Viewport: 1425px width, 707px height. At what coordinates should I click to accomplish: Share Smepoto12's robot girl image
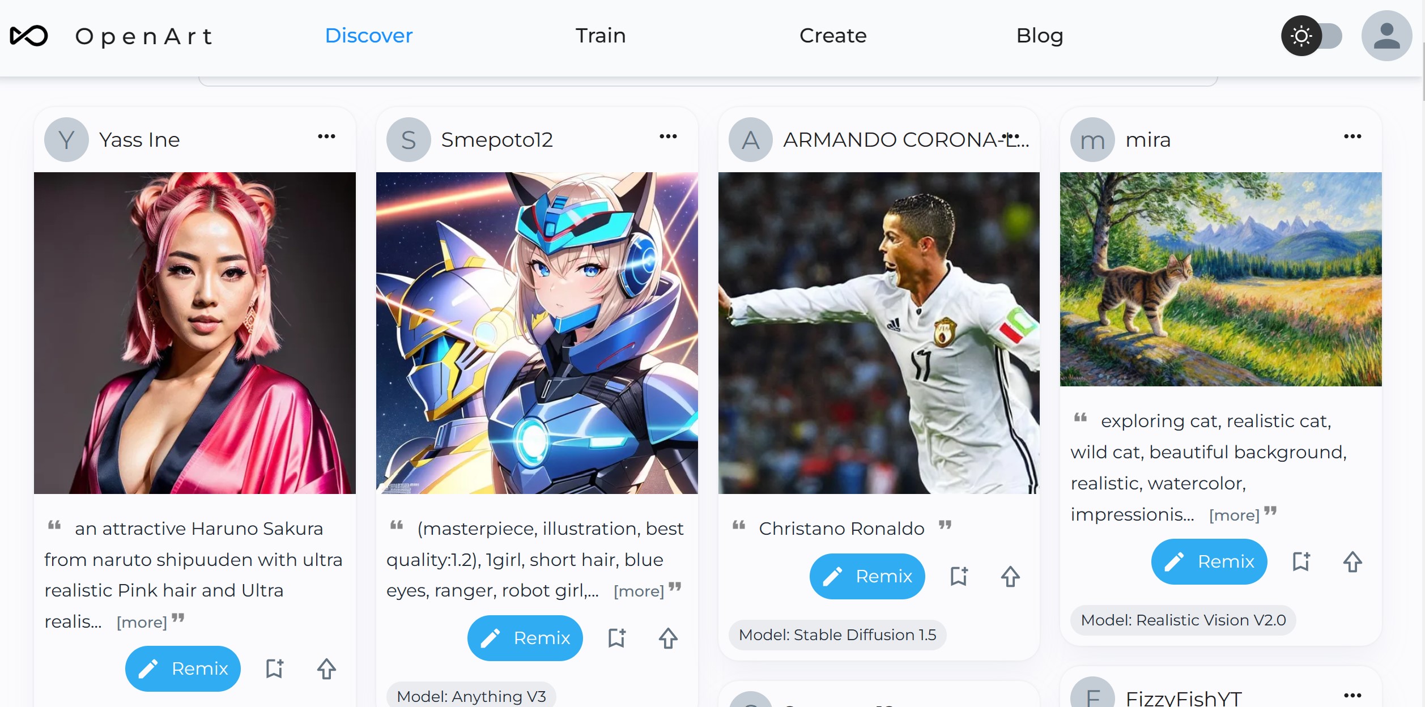[668, 638]
